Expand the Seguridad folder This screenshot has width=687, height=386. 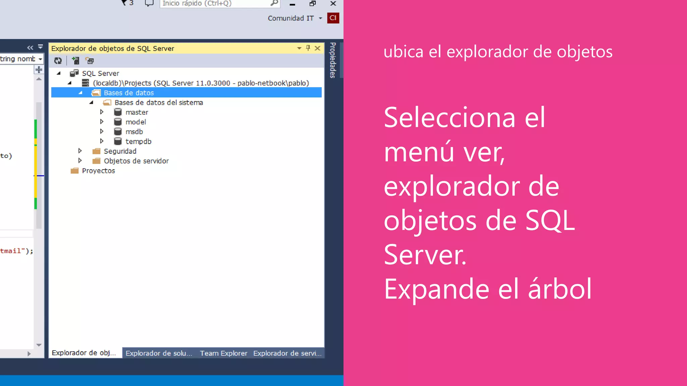[x=80, y=151]
